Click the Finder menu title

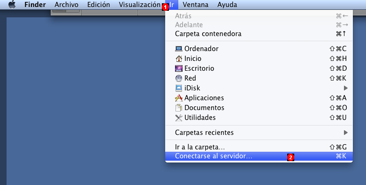point(35,4)
